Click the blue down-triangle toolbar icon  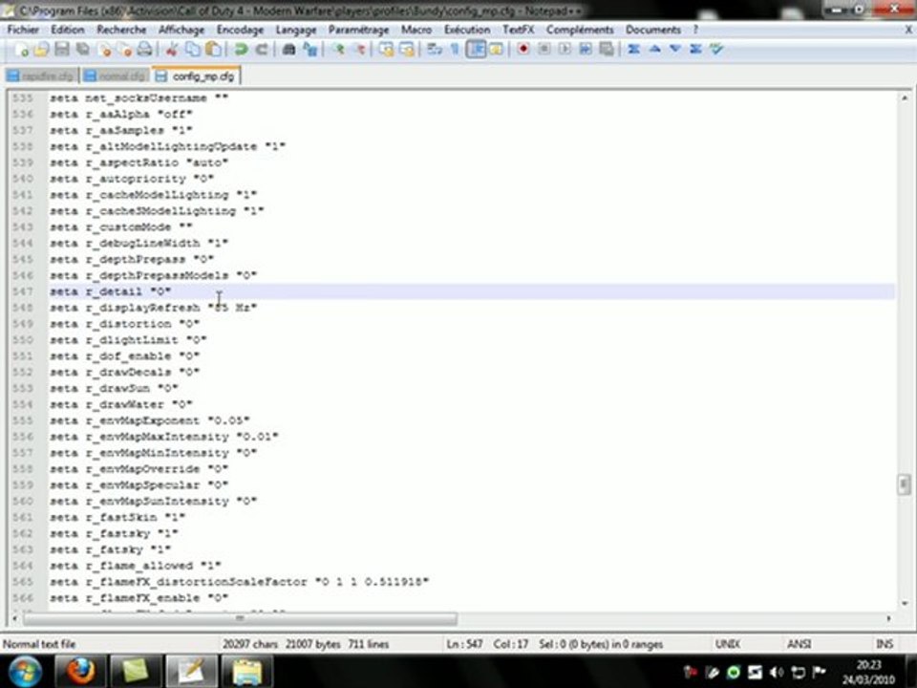[x=675, y=49]
